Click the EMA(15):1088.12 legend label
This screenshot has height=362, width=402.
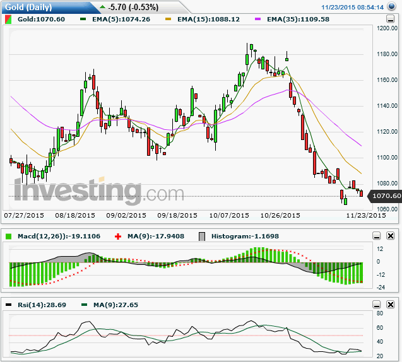[x=208, y=19]
